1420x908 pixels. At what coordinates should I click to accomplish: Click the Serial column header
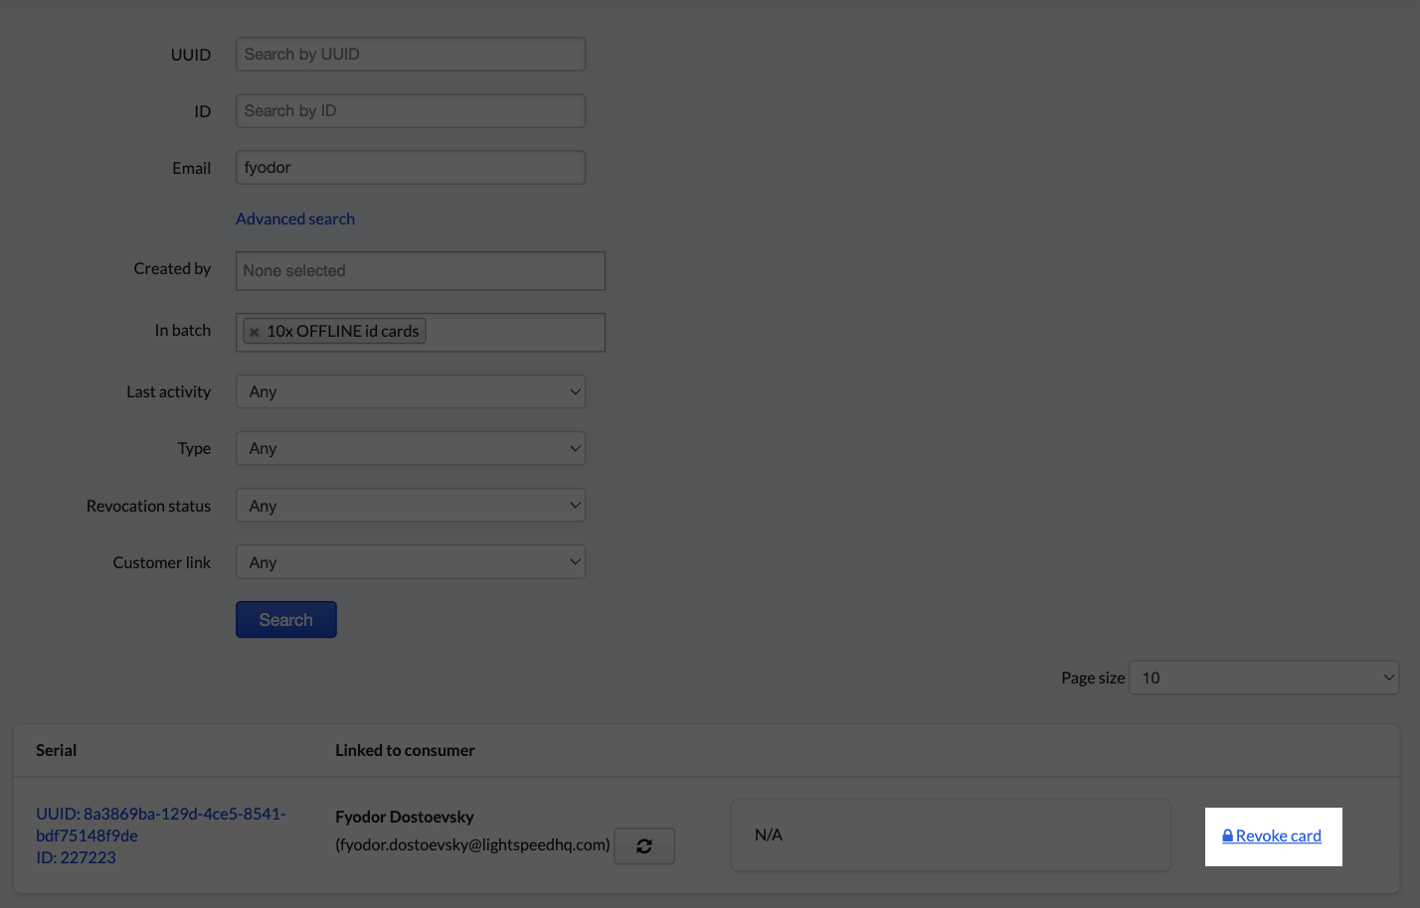56,750
